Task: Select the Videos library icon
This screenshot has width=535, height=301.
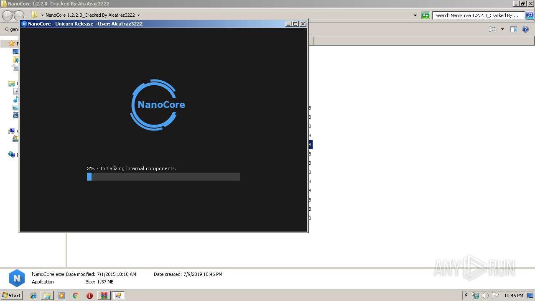Action: 16,115
